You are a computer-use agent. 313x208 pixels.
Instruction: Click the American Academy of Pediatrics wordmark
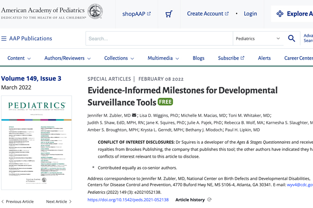[43, 10]
